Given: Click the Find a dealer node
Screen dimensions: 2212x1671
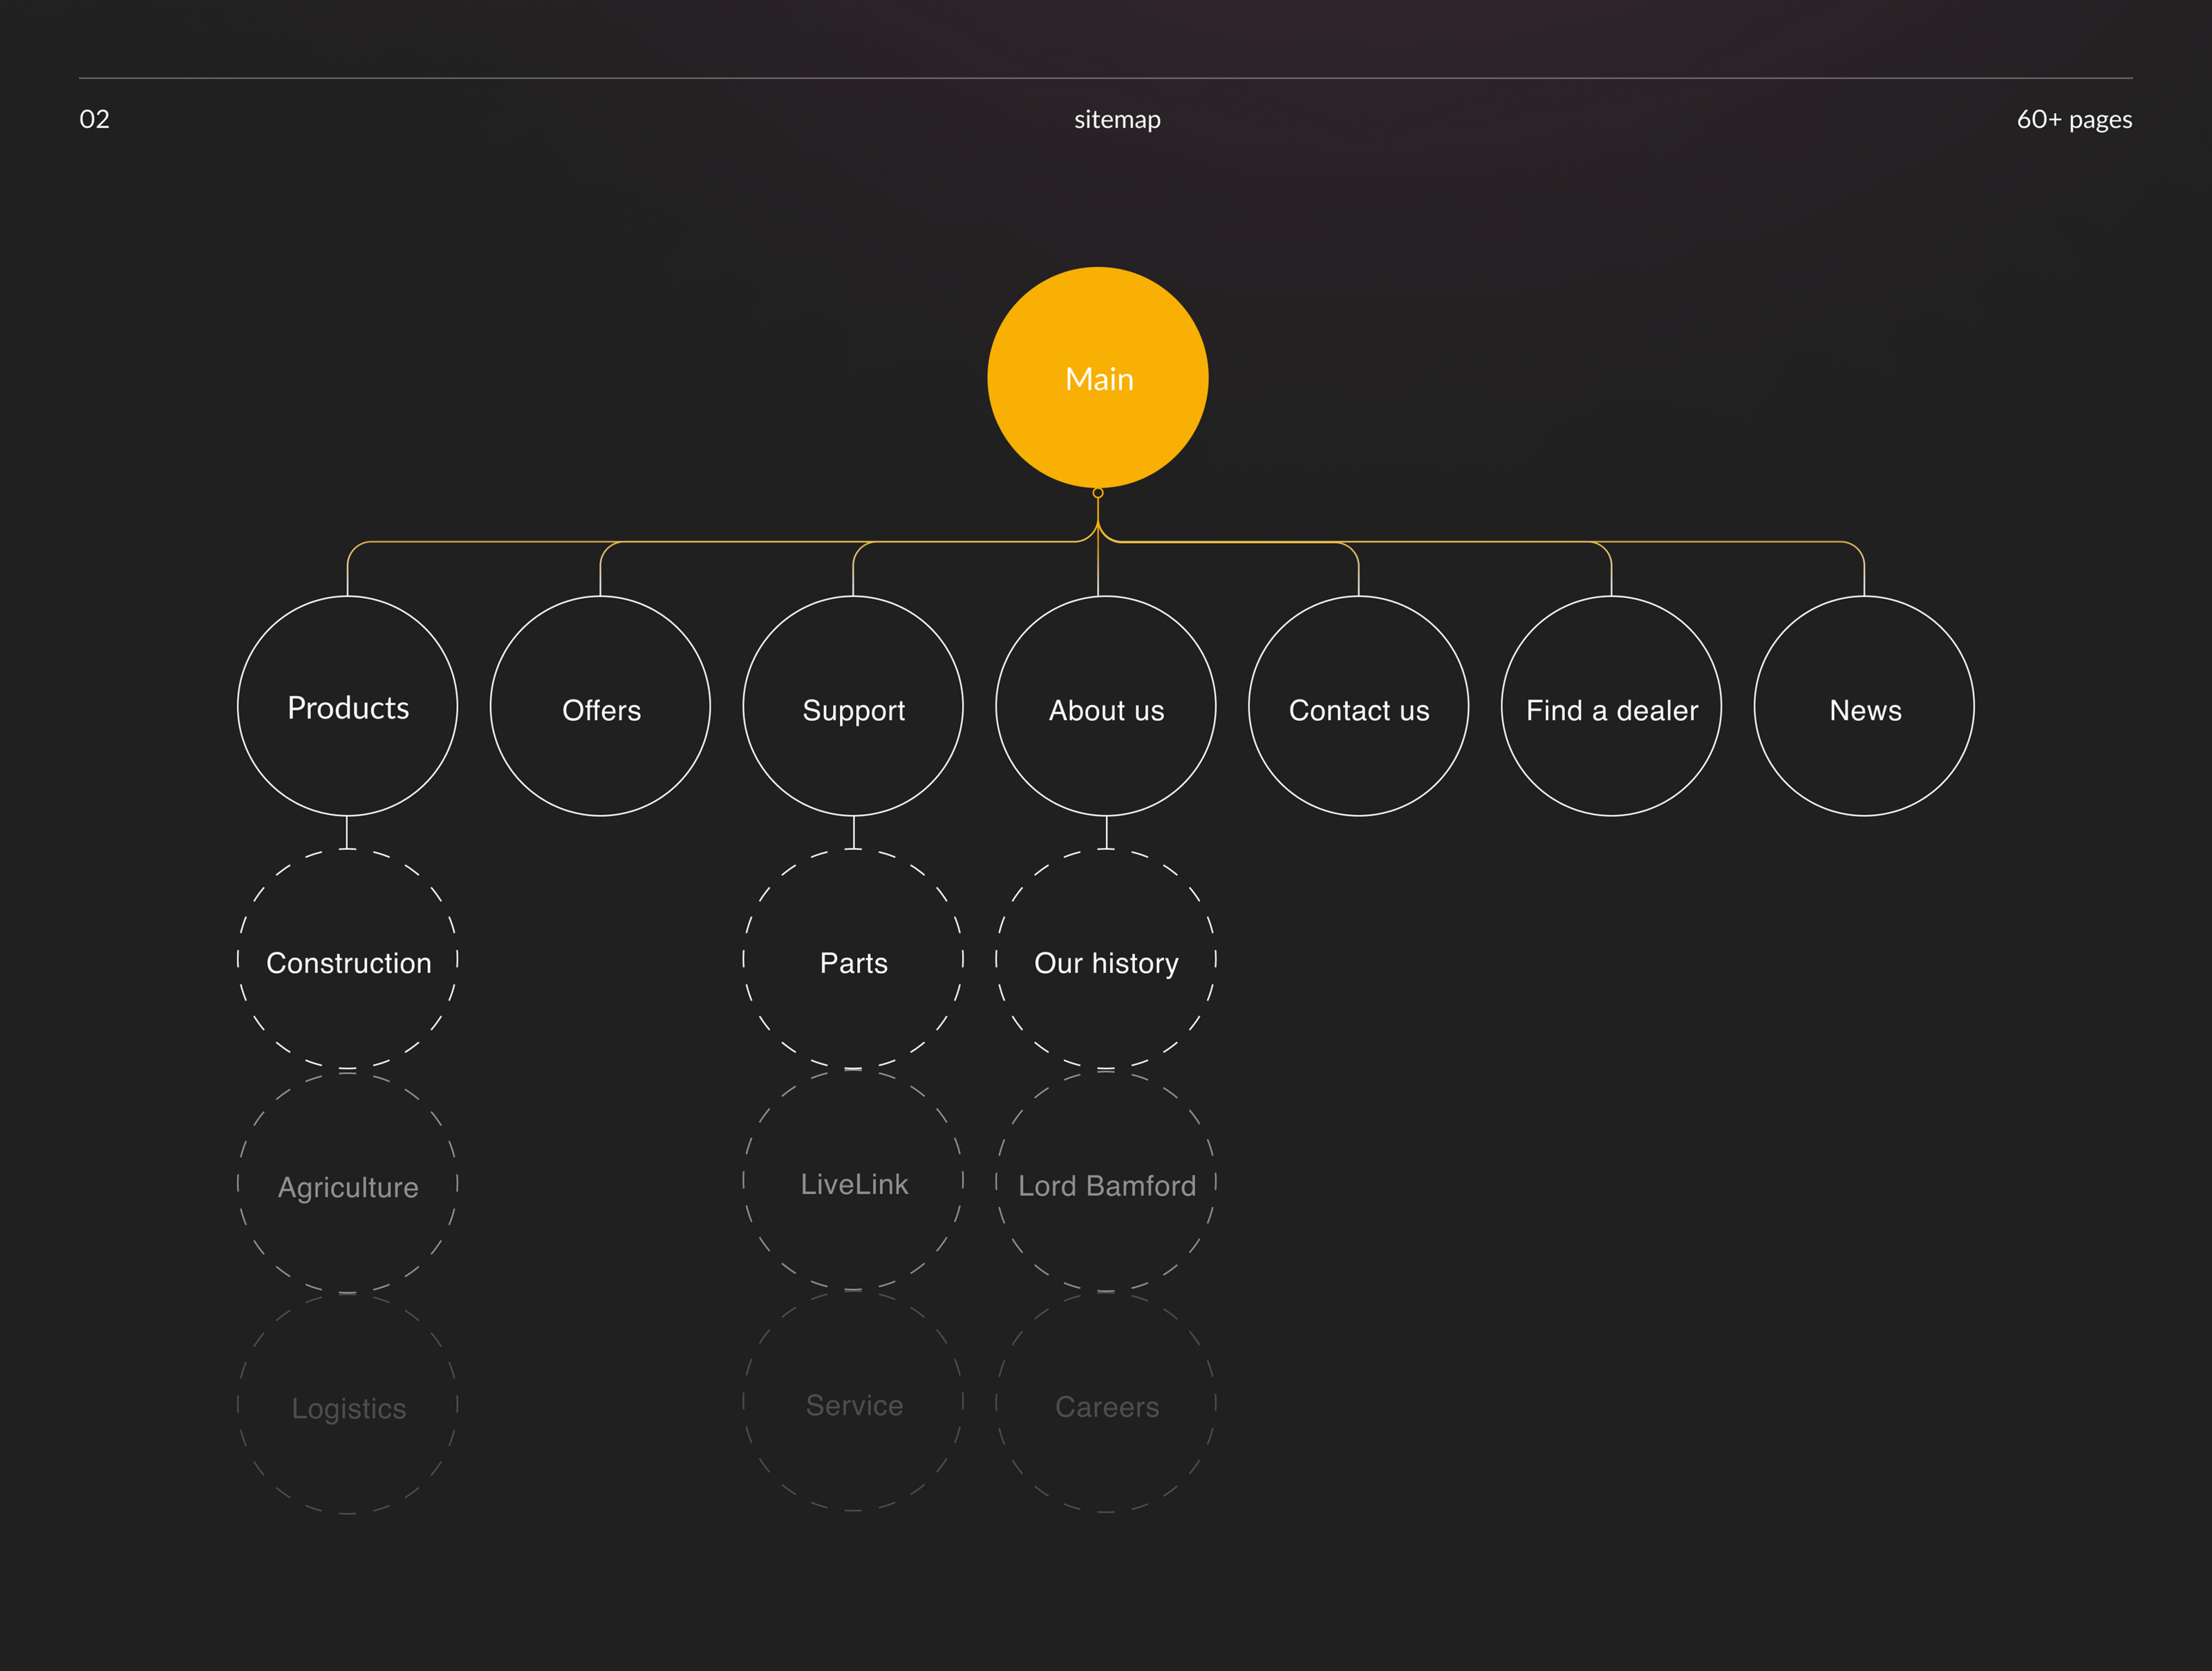Looking at the screenshot, I should (x=1611, y=707).
